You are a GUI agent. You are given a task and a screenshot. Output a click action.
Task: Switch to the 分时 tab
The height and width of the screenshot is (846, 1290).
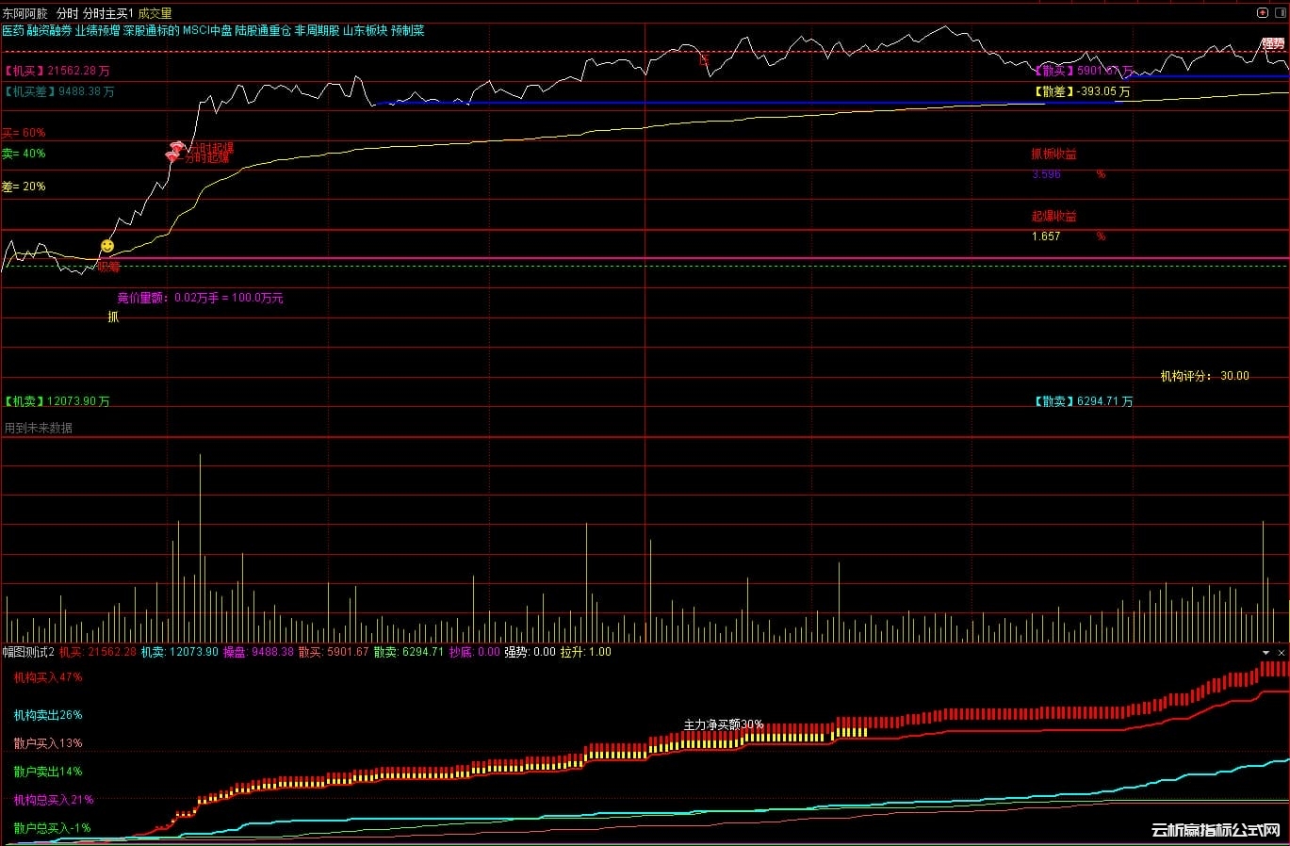click(67, 14)
